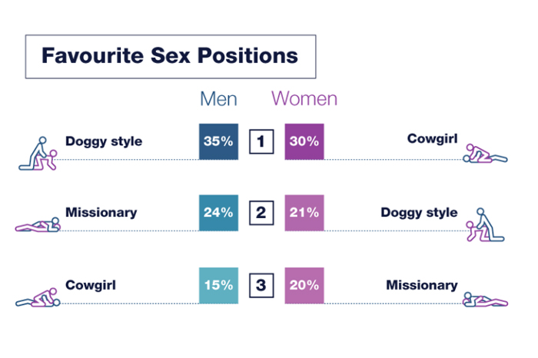Click the Cowgirl label in Women's list
538x358 pixels.
point(432,140)
